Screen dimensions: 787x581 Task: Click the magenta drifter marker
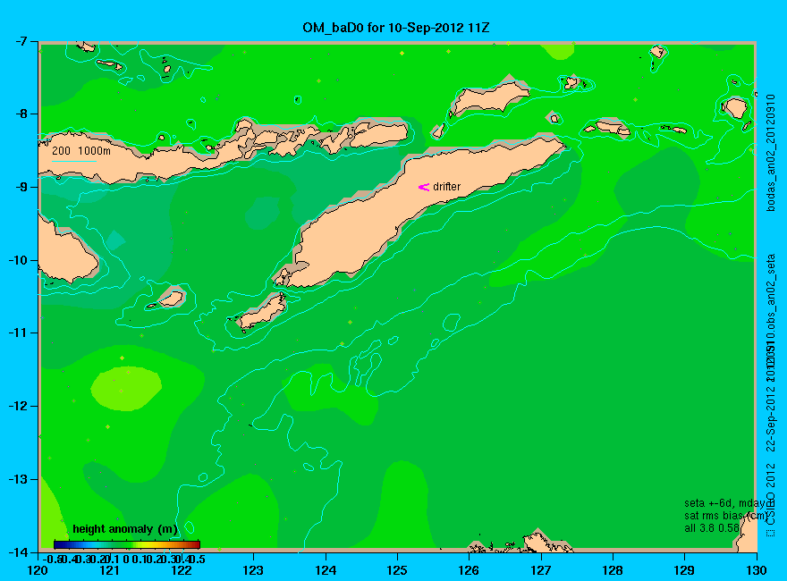[x=424, y=187]
